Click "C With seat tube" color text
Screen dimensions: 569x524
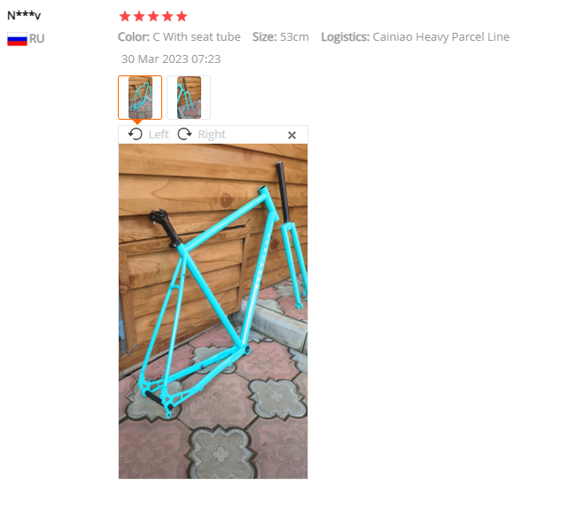tap(197, 37)
